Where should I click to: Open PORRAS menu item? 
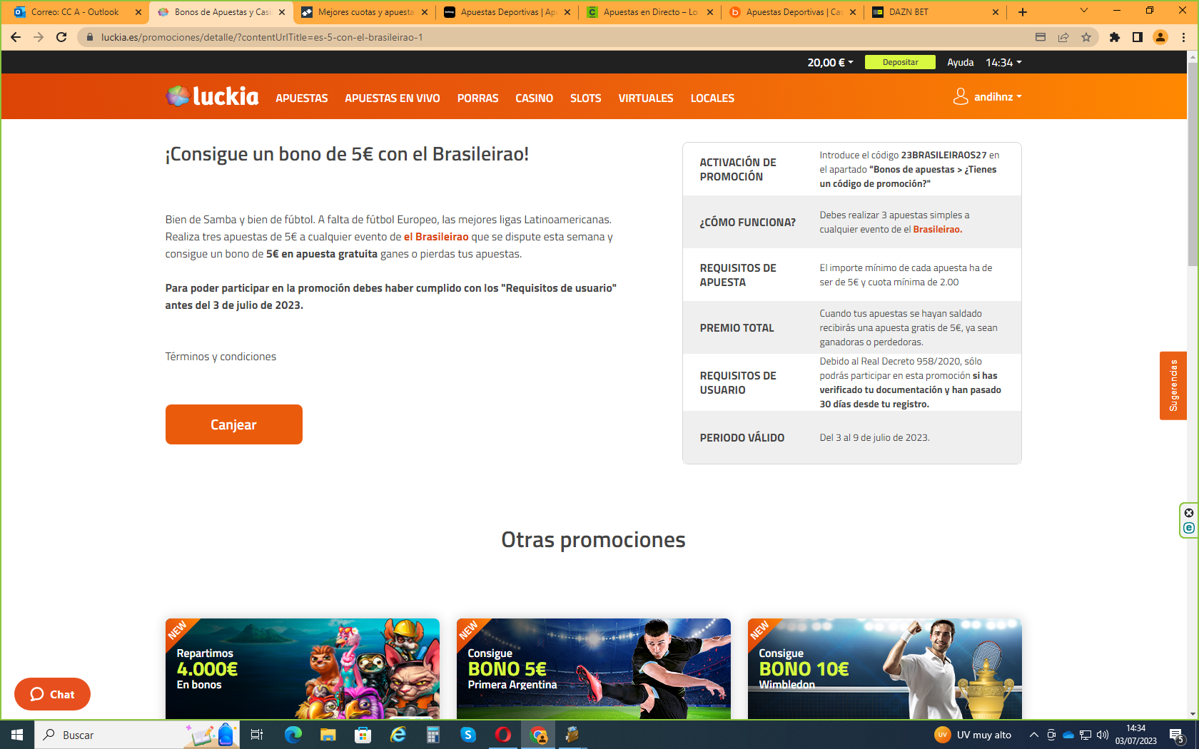click(x=478, y=98)
